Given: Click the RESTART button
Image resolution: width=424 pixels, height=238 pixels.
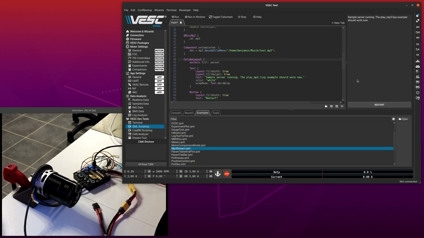Looking at the screenshot, I should 379,105.
